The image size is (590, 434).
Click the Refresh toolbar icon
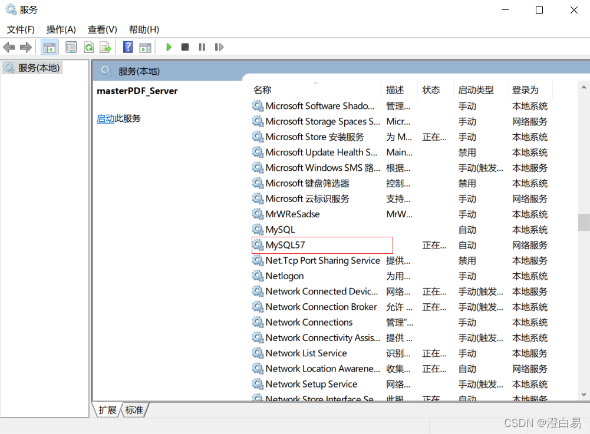click(x=89, y=47)
